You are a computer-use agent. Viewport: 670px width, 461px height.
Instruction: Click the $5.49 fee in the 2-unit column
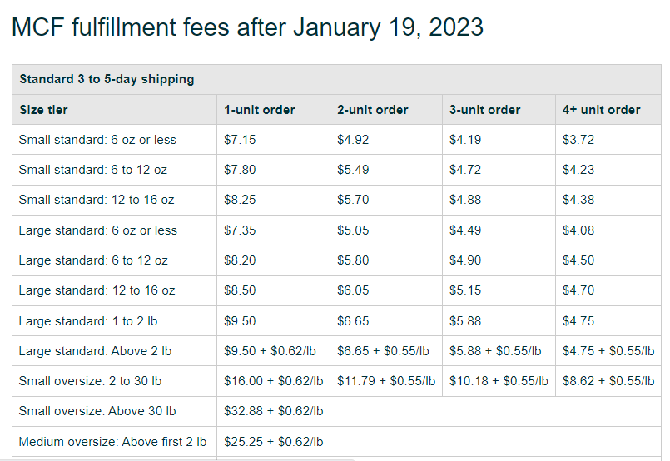(x=353, y=170)
